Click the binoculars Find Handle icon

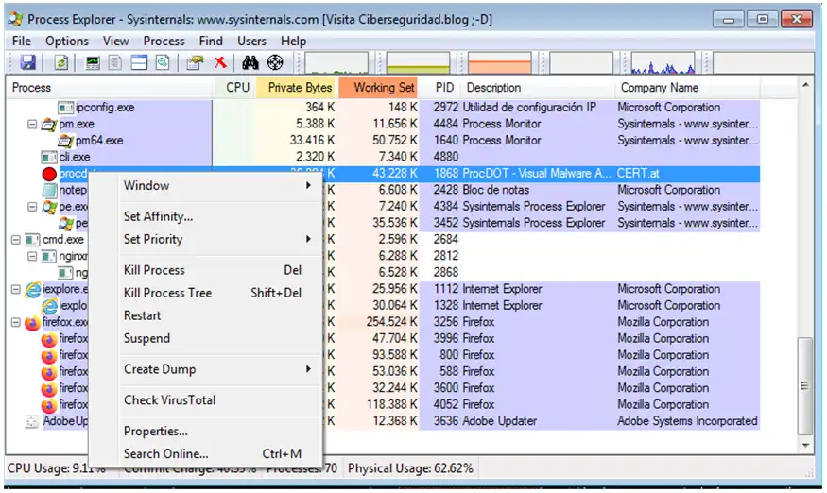[x=250, y=62]
